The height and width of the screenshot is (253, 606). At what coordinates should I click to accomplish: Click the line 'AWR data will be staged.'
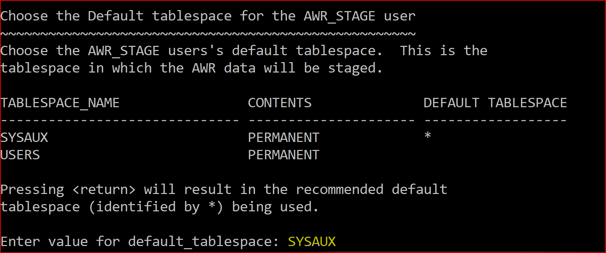click(x=287, y=68)
